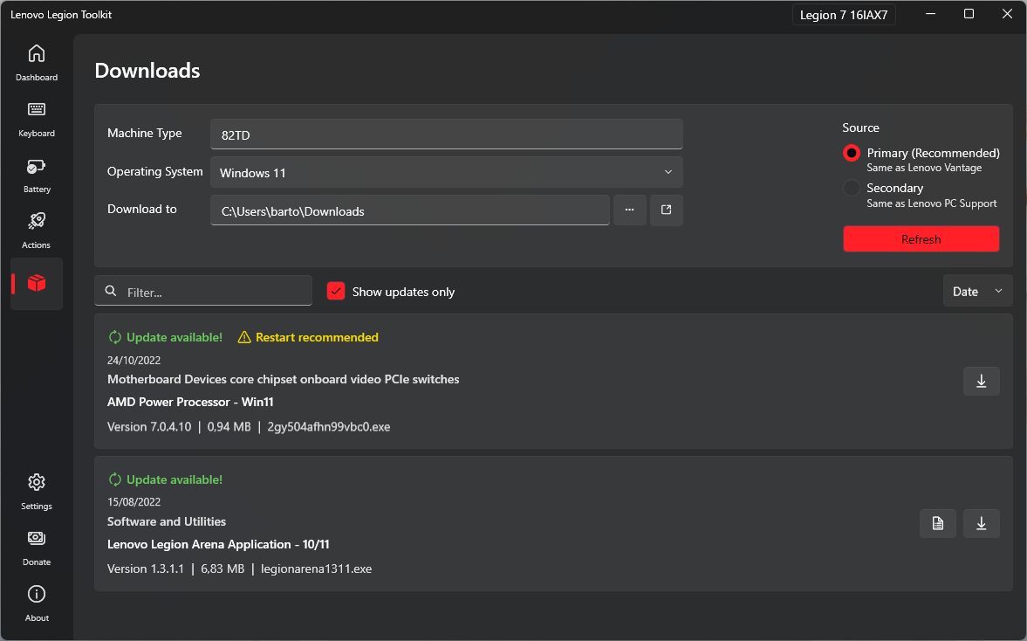Click the 'legionarena1311.exe' filename
Image resolution: width=1027 pixels, height=641 pixels.
(317, 569)
